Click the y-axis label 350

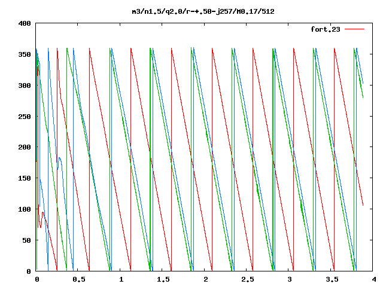(25, 54)
